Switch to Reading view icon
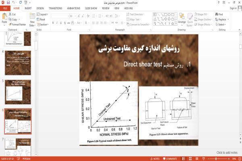242x161 pixels. pos(197,159)
